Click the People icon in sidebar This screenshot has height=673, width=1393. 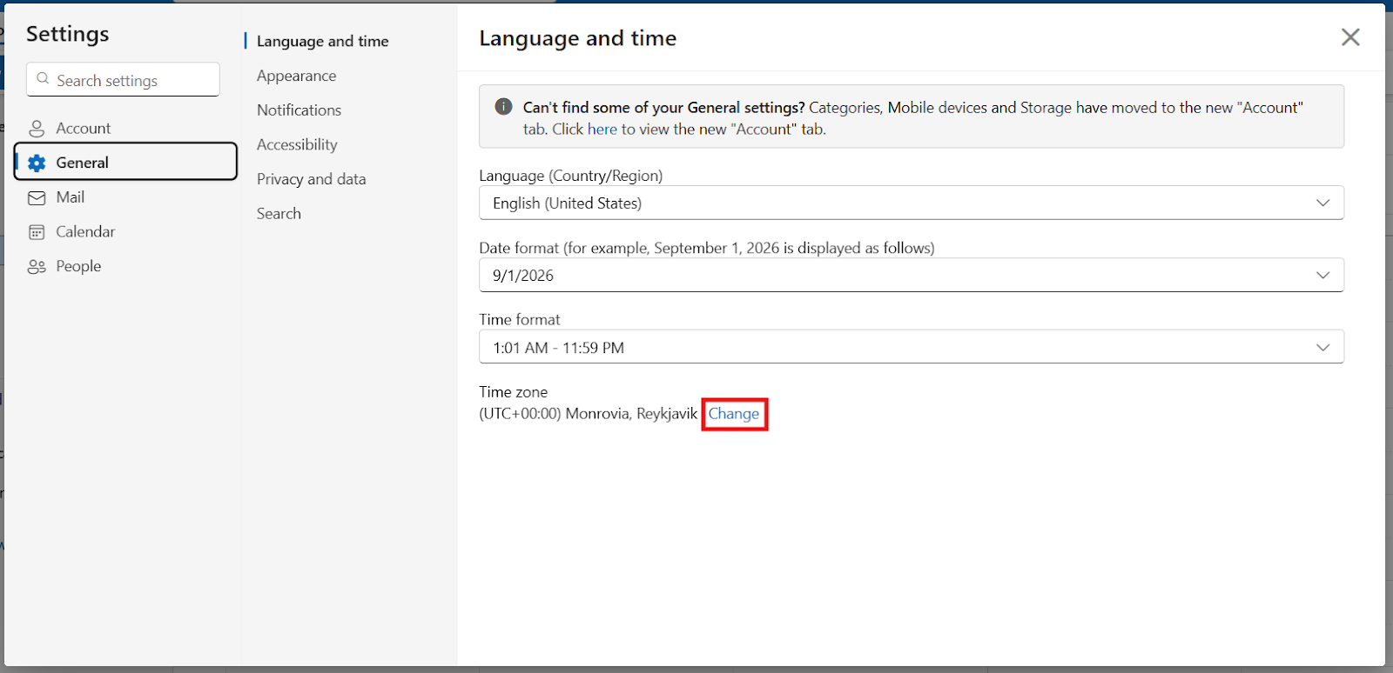tap(37, 267)
